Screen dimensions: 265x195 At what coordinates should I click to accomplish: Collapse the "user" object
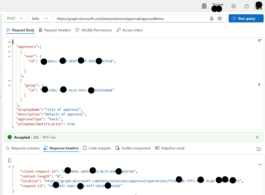coord(9,56)
